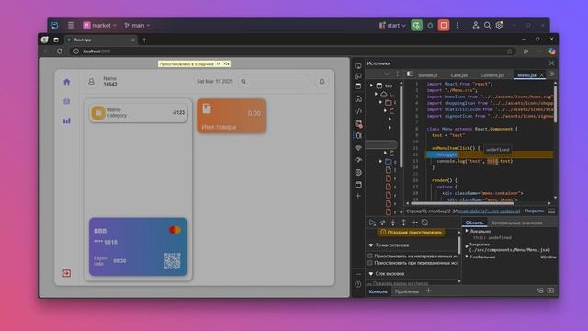Enable pause on caught exceptions checkbox
The image size is (588, 331).
(370, 263)
